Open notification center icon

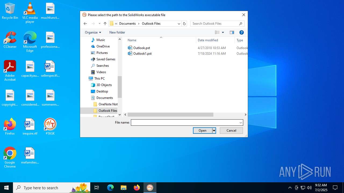(335, 188)
